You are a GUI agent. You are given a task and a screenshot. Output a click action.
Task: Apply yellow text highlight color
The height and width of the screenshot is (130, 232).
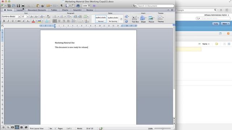coord(40,21)
